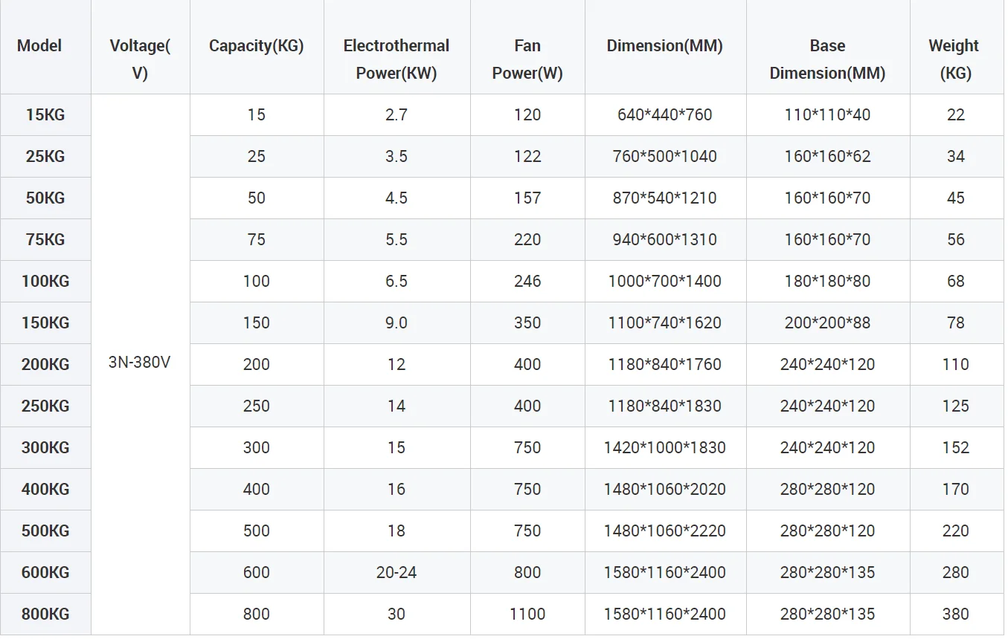This screenshot has width=1008, height=639.
Task: Click the 800KG model row label
Action: click(x=45, y=614)
